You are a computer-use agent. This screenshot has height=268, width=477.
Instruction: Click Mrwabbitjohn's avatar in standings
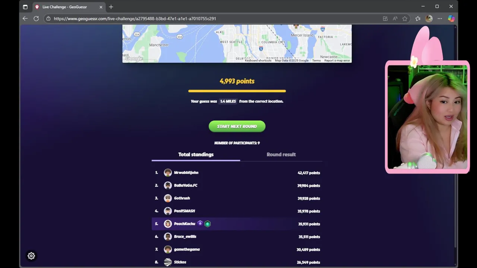(168, 173)
